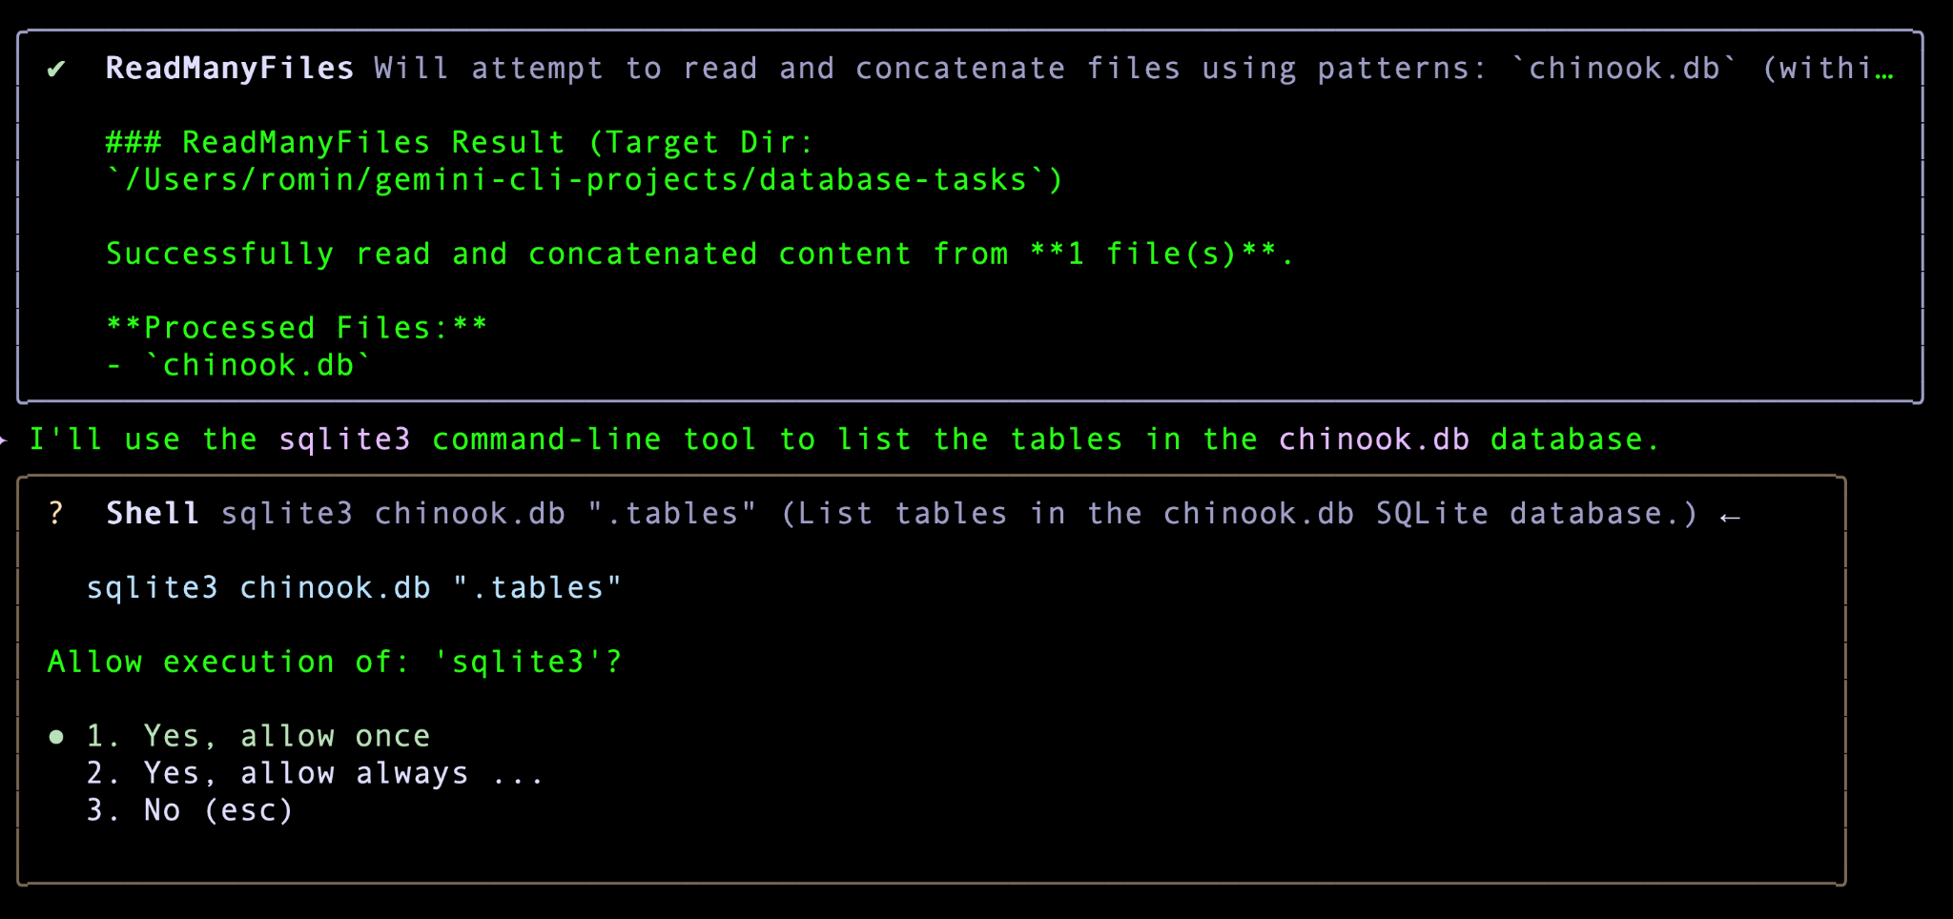Click the green bullet beside 'Yes, allow once'
Viewport: 1953px width, 919px height.
[x=56, y=736]
